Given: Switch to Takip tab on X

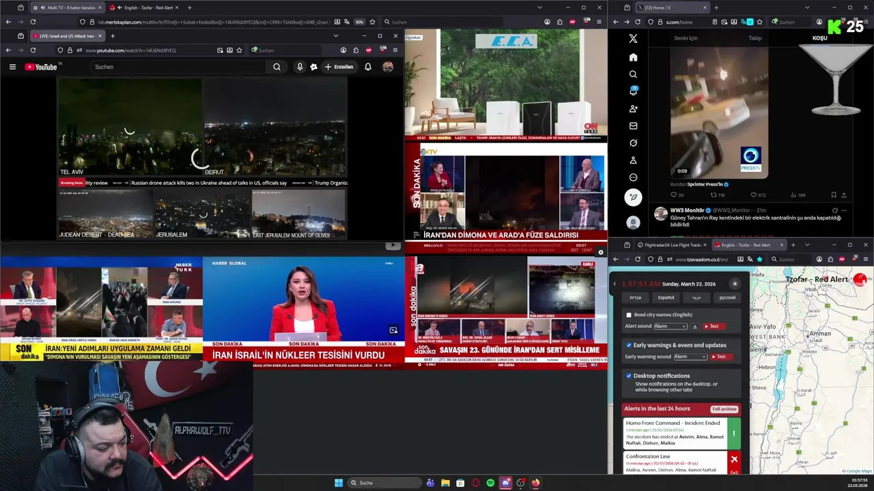Looking at the screenshot, I should pyautogui.click(x=755, y=38).
